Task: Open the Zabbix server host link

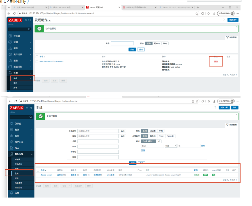Action: (46, 175)
